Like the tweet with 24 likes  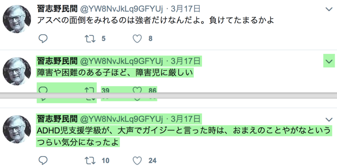[x=137, y=160]
